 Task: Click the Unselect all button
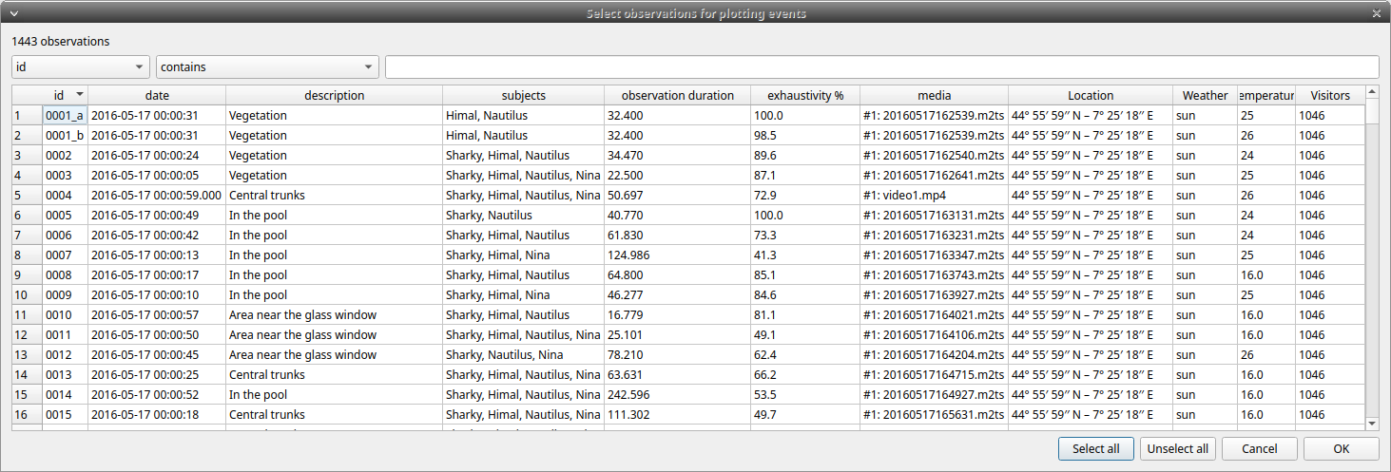coord(1177,449)
